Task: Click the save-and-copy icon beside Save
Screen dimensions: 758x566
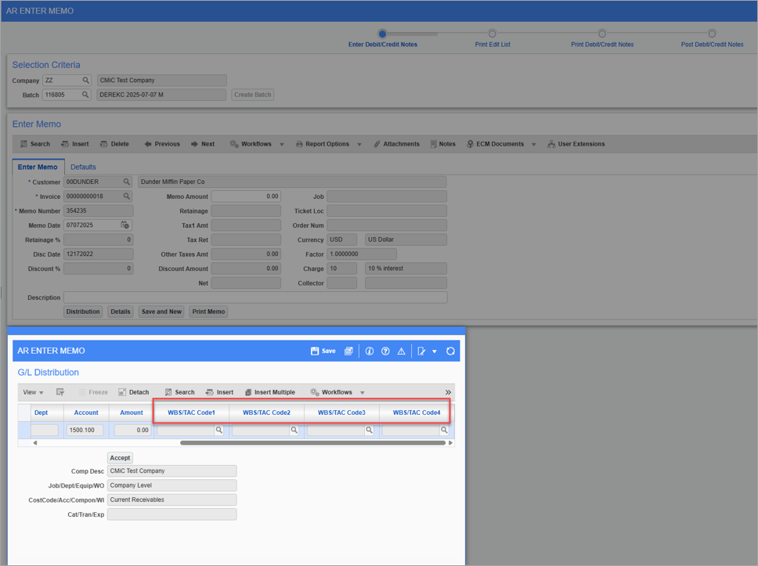Action: coord(348,351)
